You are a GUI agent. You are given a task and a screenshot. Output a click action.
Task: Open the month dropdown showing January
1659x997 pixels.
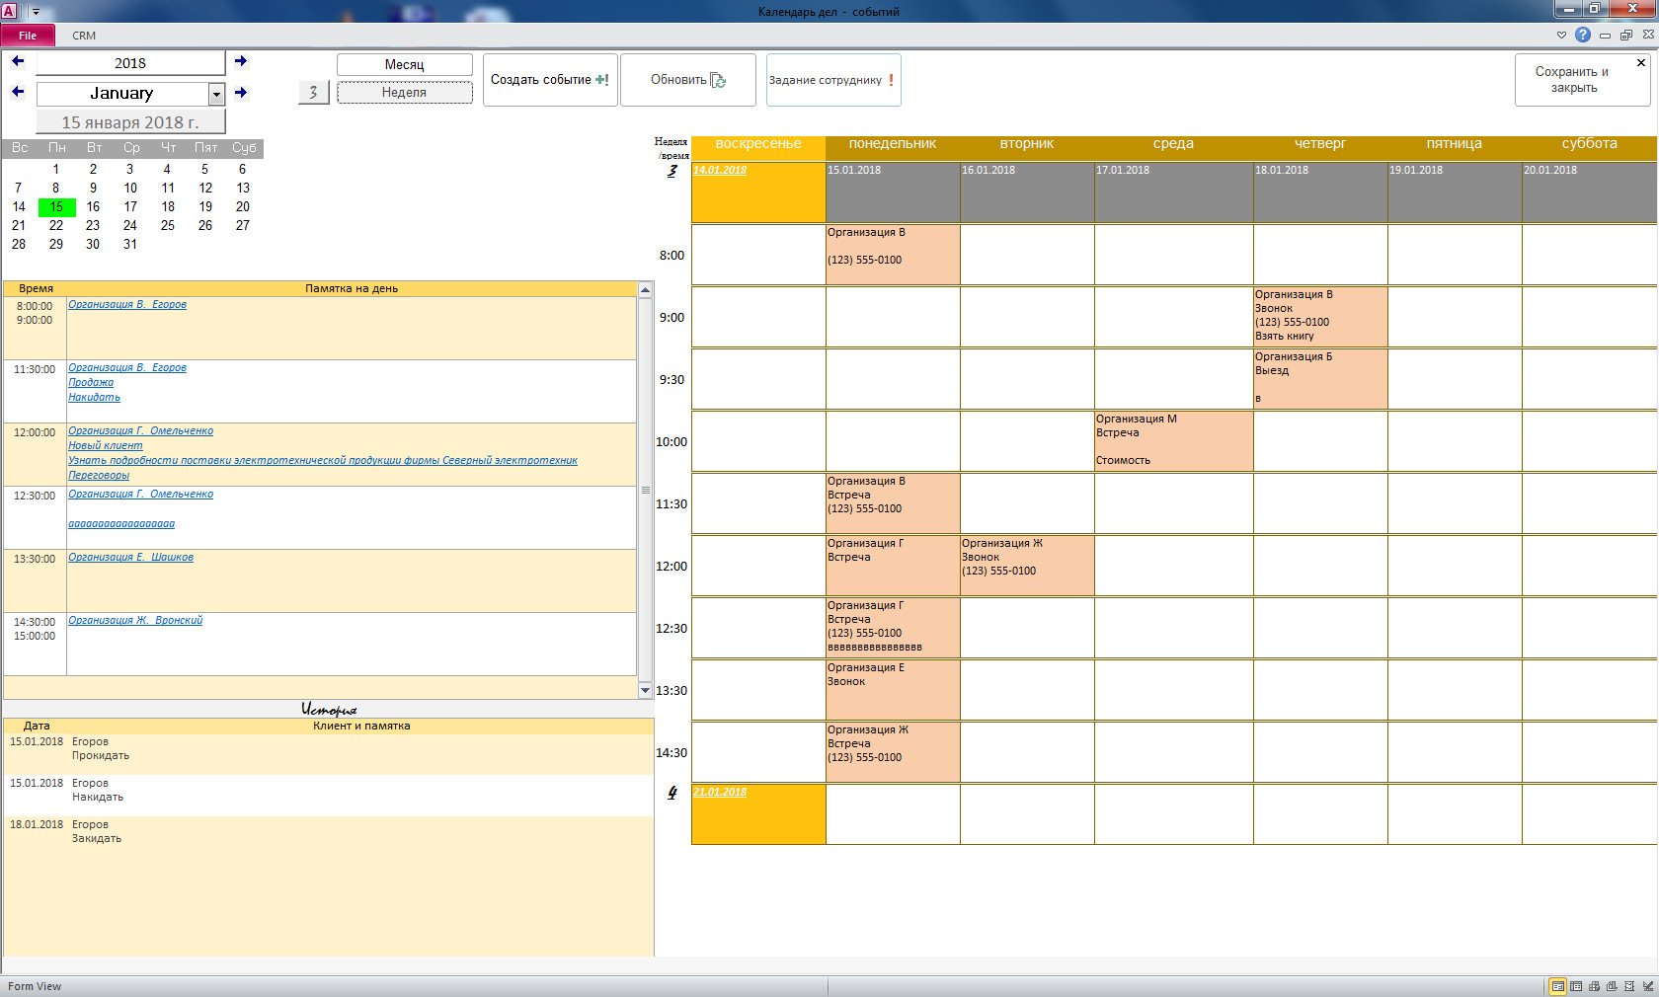(x=216, y=94)
